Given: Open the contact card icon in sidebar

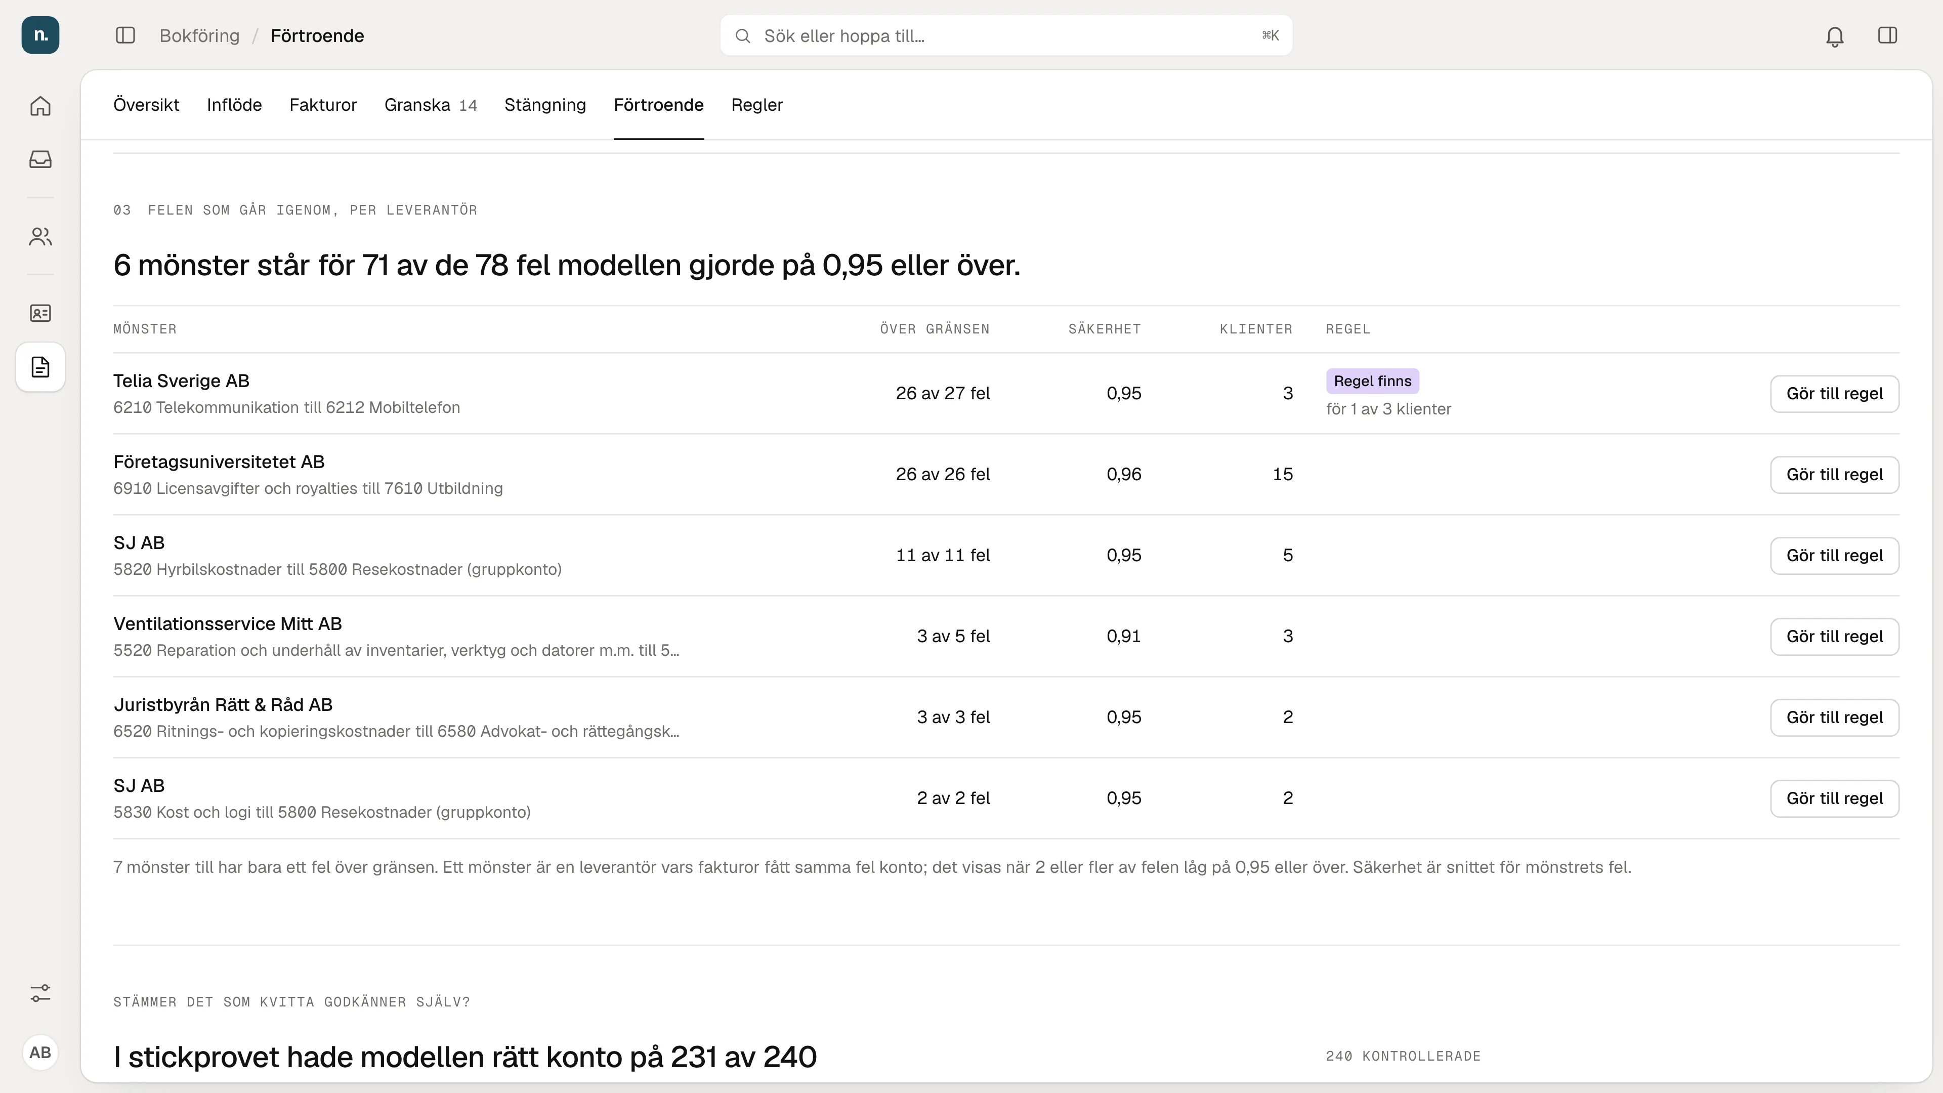Looking at the screenshot, I should point(40,313).
